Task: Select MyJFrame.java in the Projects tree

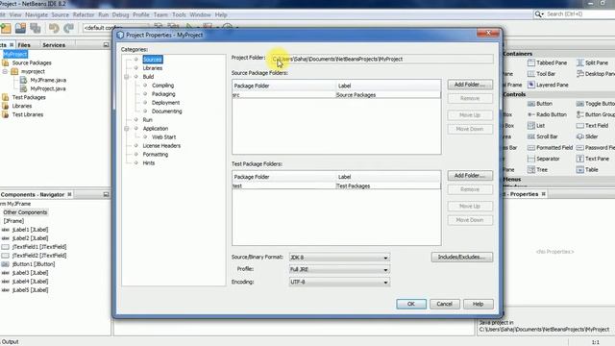Action: tap(48, 80)
